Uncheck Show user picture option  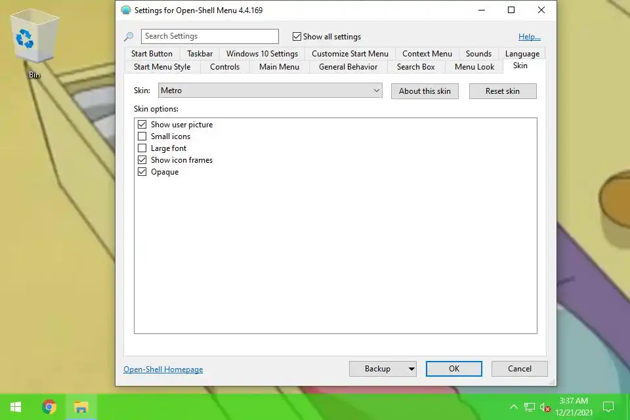pyautogui.click(x=142, y=124)
